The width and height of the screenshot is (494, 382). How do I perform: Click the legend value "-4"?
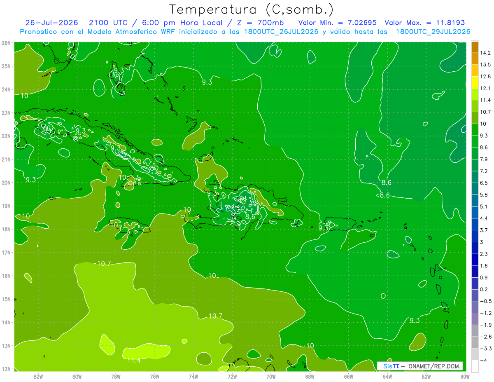click(x=484, y=360)
